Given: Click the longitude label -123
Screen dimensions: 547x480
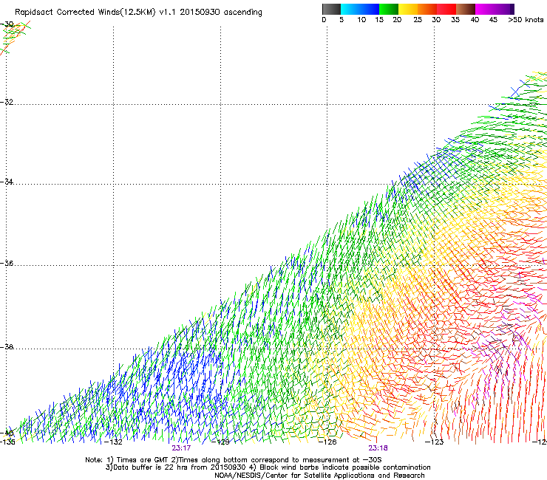Looking at the screenshot, I should (434, 442).
